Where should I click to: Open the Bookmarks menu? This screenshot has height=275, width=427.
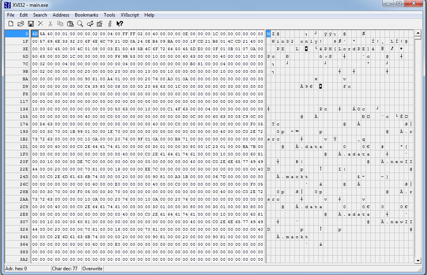86,15
